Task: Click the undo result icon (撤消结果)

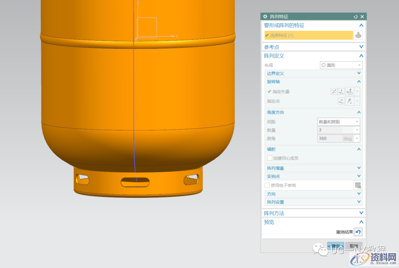Action: point(358,232)
